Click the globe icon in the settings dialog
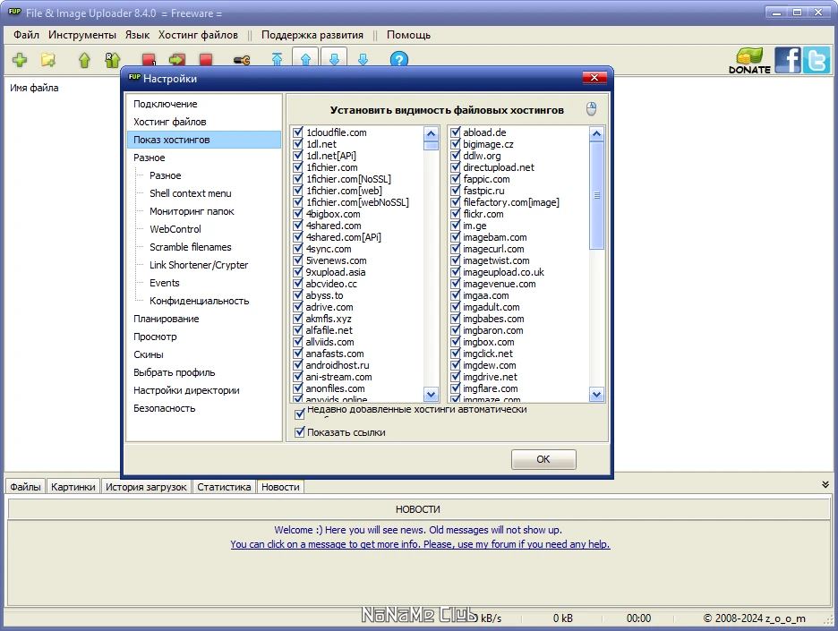 point(590,107)
